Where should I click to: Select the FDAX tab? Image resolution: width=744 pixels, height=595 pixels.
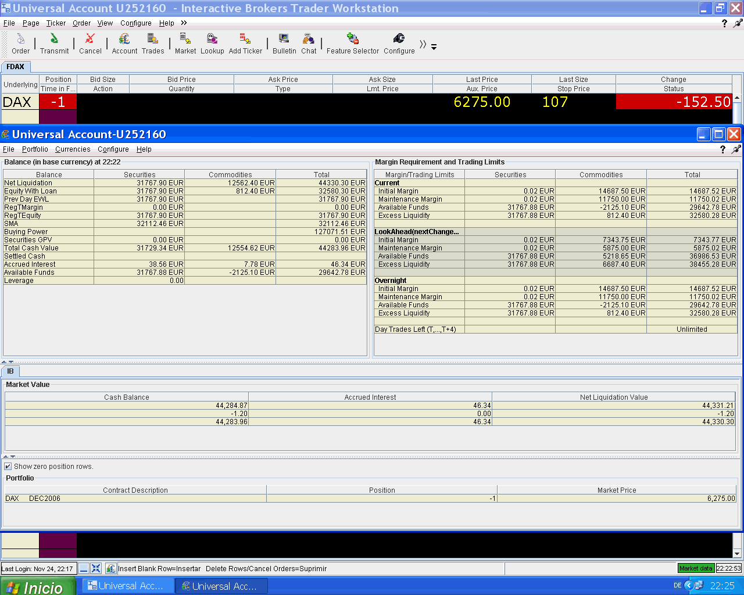tap(16, 67)
